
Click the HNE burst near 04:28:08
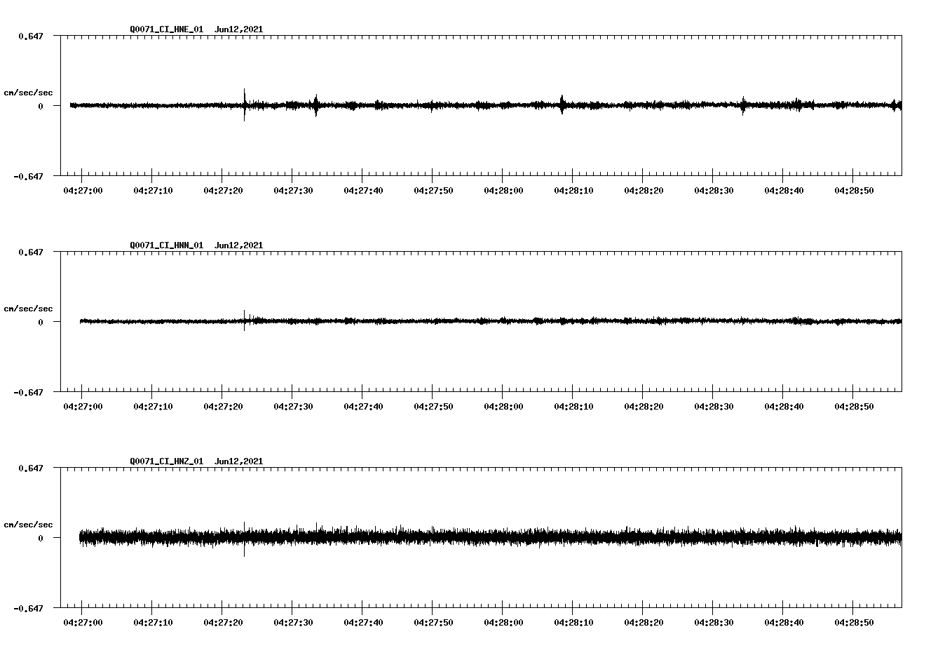point(562,104)
